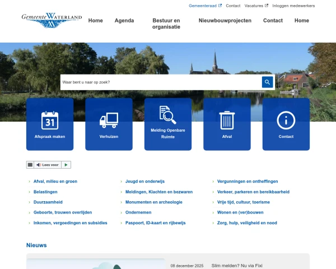Open the Afspraak maken calendar tile
The width and height of the screenshot is (336, 269).
pos(50,124)
